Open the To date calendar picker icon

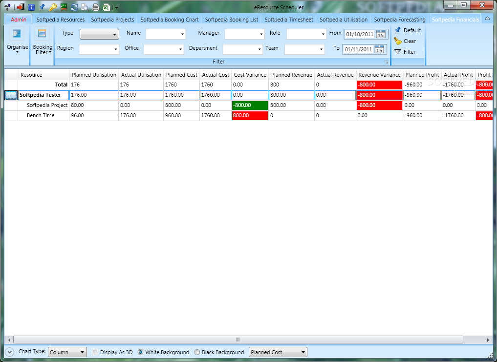[379, 49]
